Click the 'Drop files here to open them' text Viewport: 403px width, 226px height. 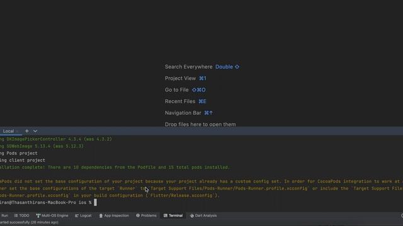200,124
